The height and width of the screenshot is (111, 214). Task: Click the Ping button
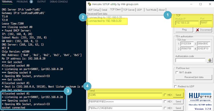(x=184, y=30)
